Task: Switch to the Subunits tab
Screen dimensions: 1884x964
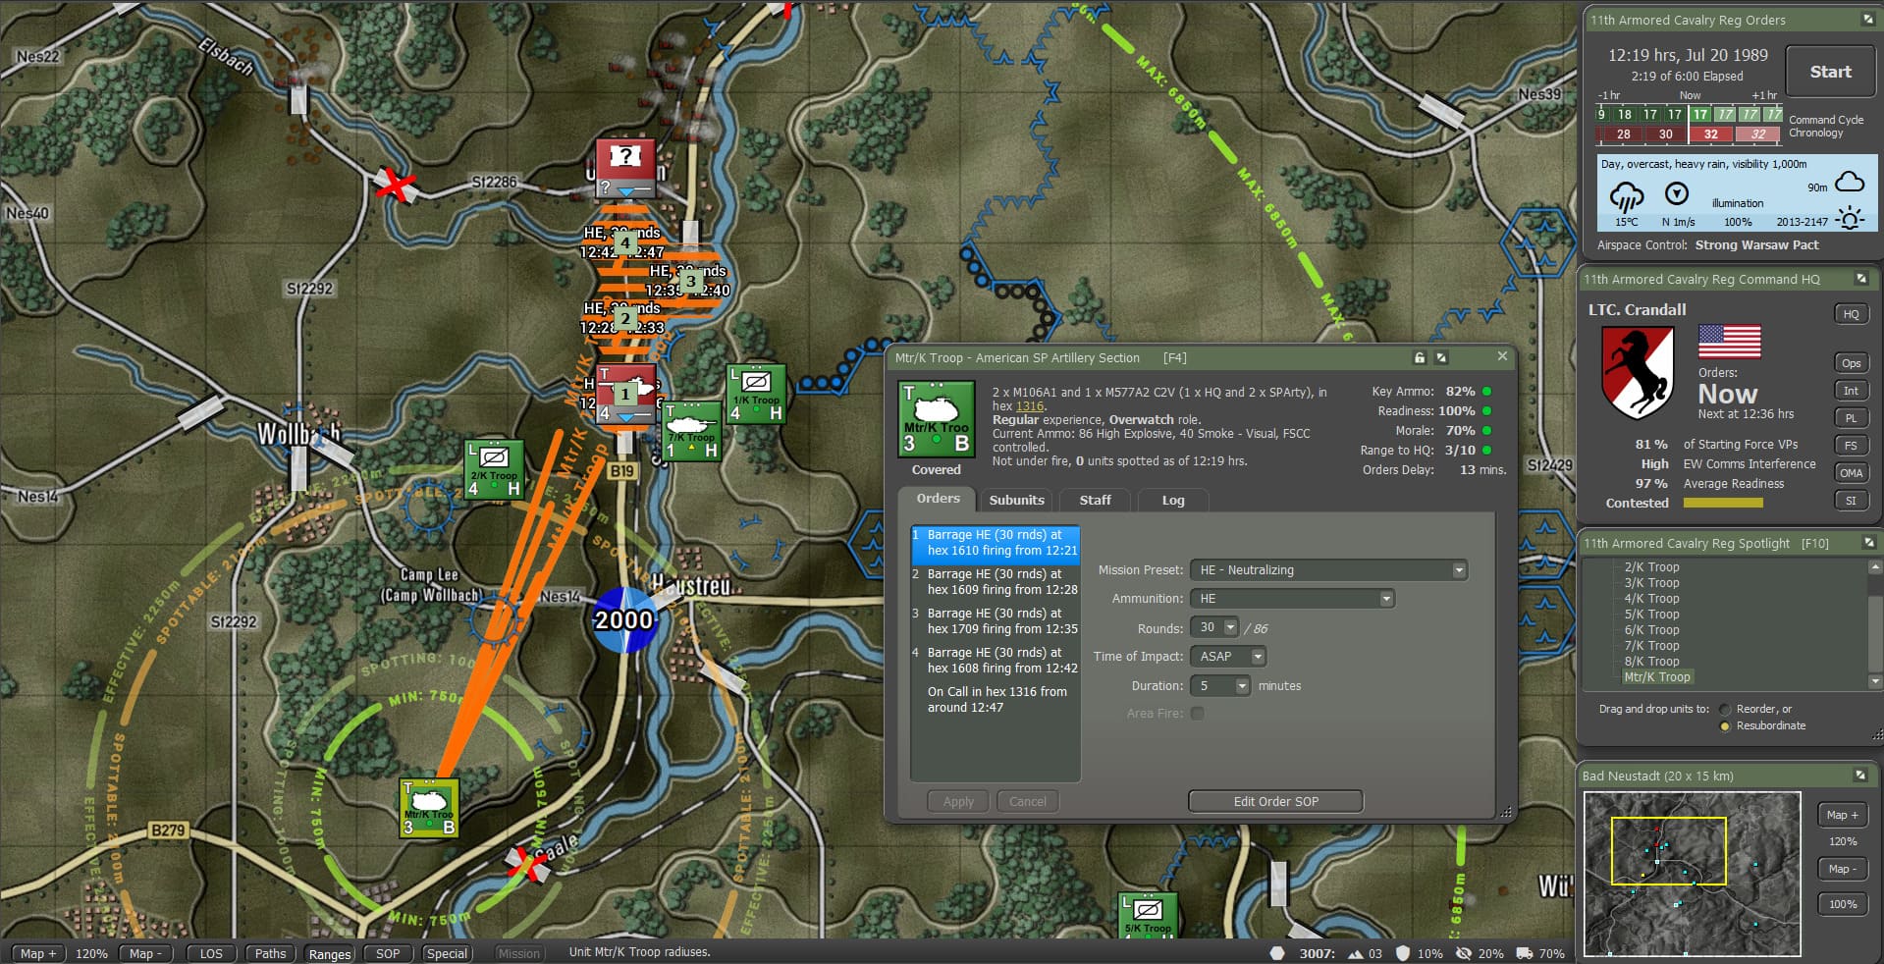Action: (x=1016, y=501)
